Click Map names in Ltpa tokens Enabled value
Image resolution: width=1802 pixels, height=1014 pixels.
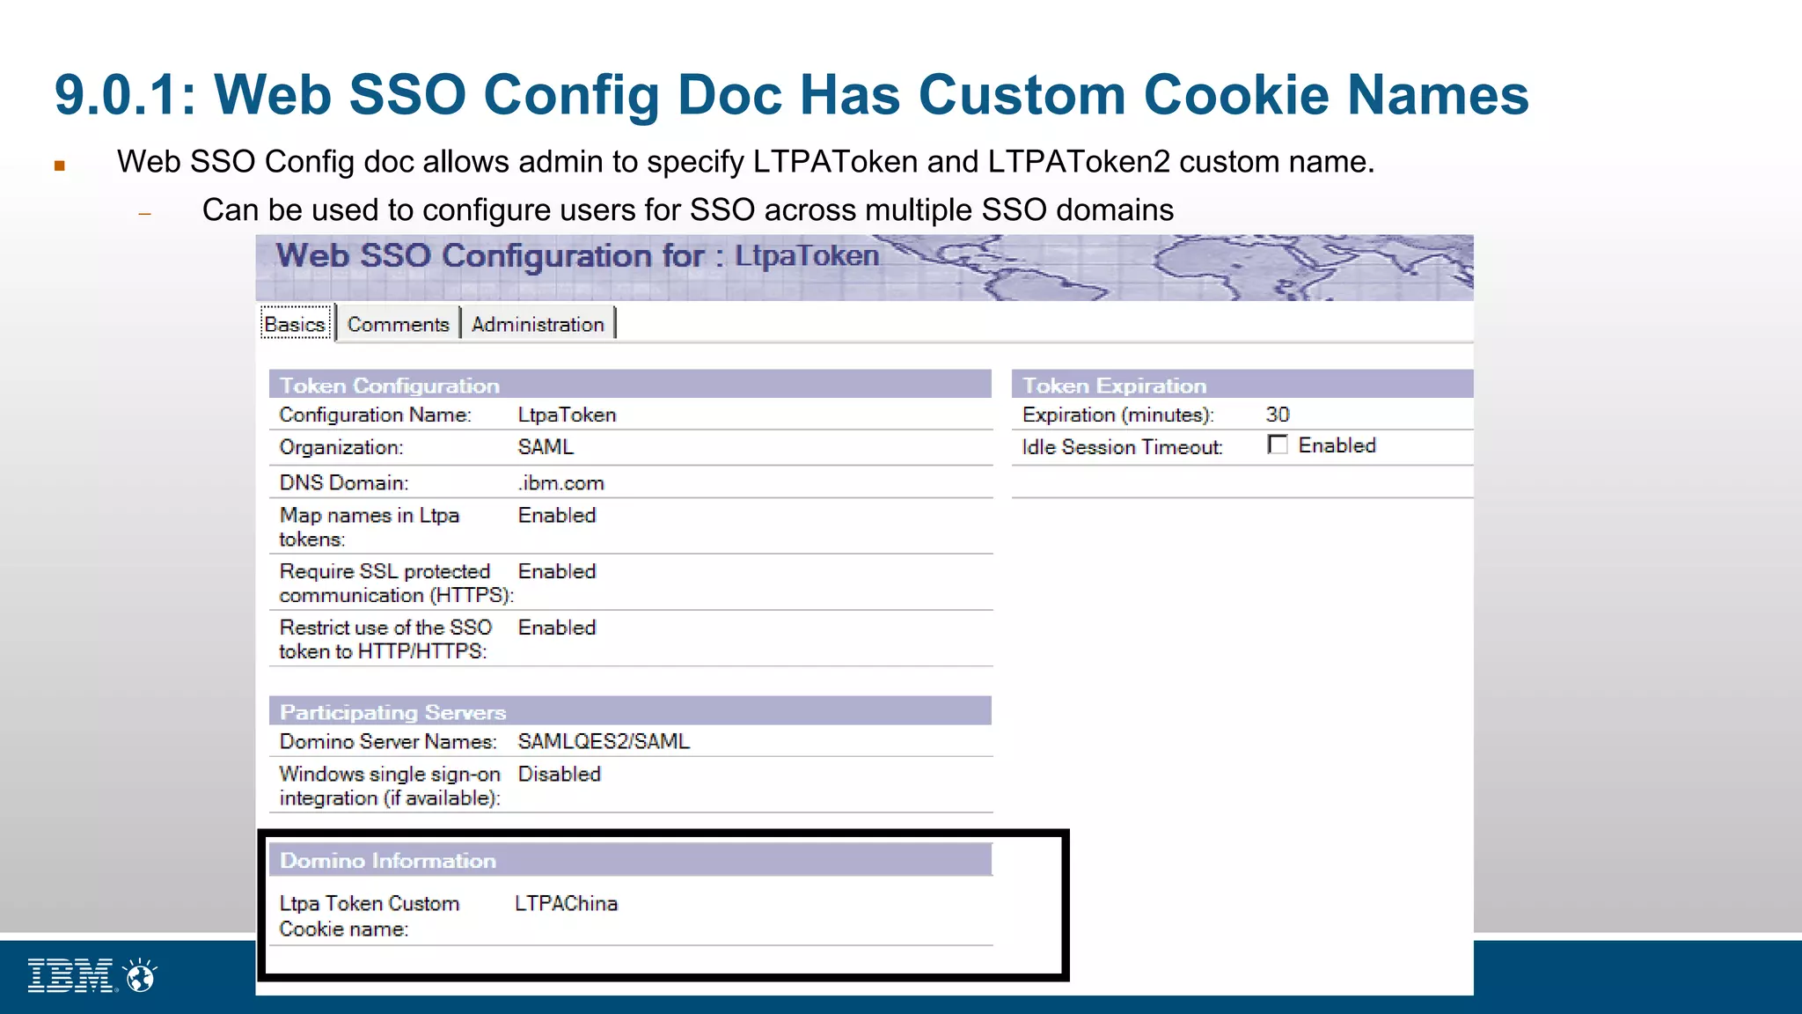[557, 515]
